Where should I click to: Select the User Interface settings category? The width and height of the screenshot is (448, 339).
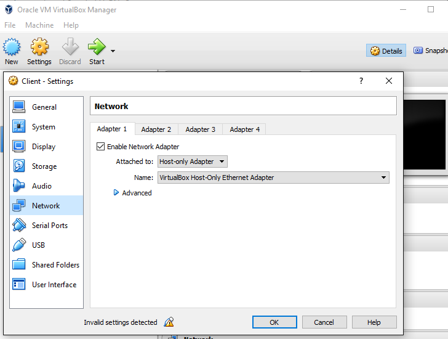(x=47, y=285)
